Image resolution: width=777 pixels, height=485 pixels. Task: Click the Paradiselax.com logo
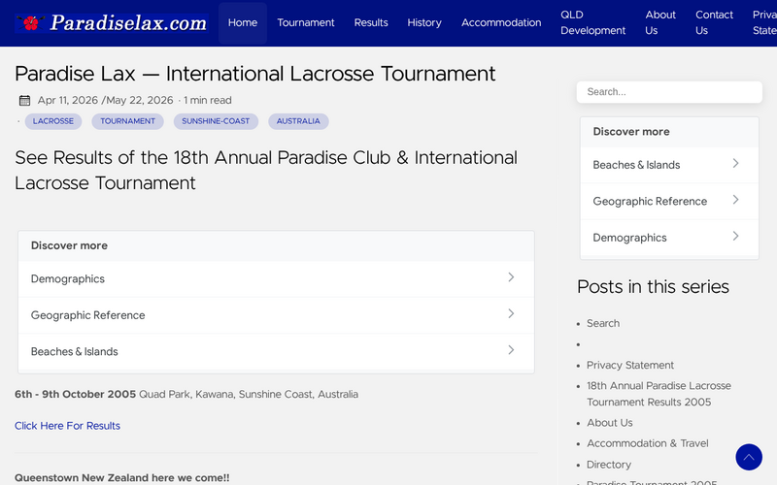pyautogui.click(x=112, y=22)
